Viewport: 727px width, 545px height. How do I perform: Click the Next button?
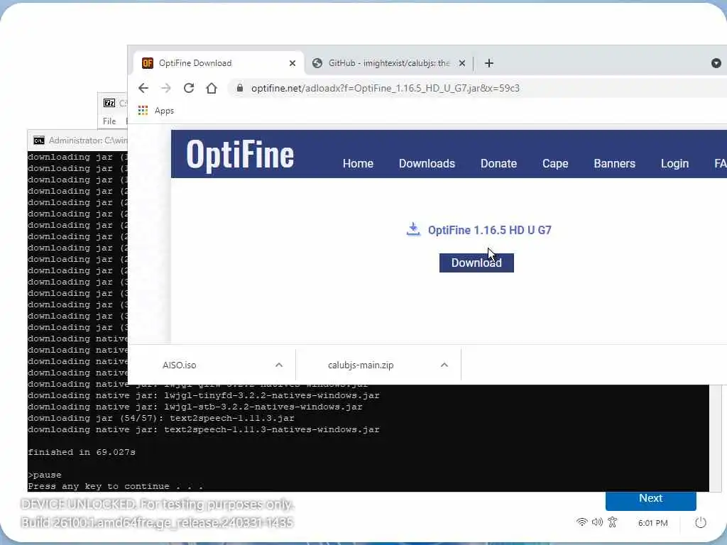[x=650, y=500]
